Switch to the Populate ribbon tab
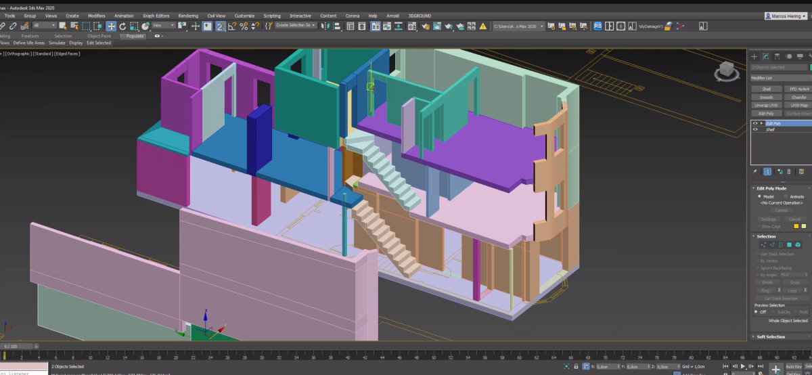Image resolution: width=812 pixels, height=375 pixels. click(135, 36)
